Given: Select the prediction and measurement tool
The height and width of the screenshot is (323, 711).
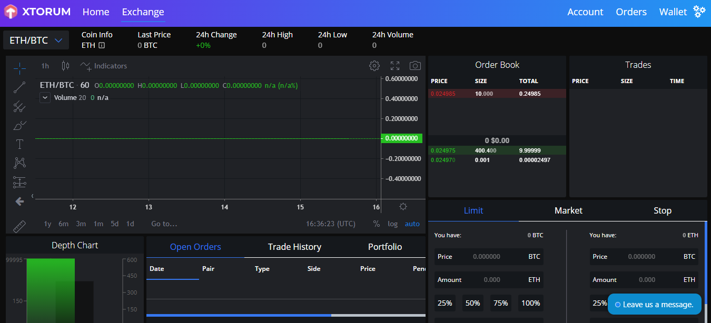Looking at the screenshot, I should point(19,182).
